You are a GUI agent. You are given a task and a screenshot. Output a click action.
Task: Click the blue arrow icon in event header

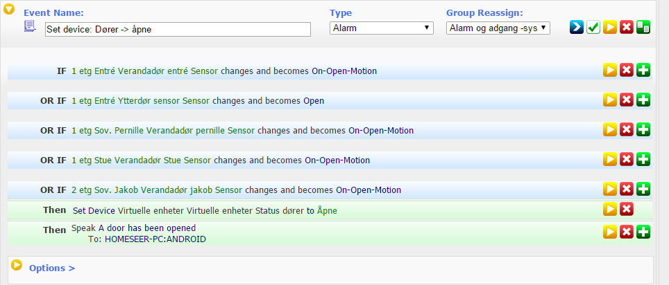point(577,27)
